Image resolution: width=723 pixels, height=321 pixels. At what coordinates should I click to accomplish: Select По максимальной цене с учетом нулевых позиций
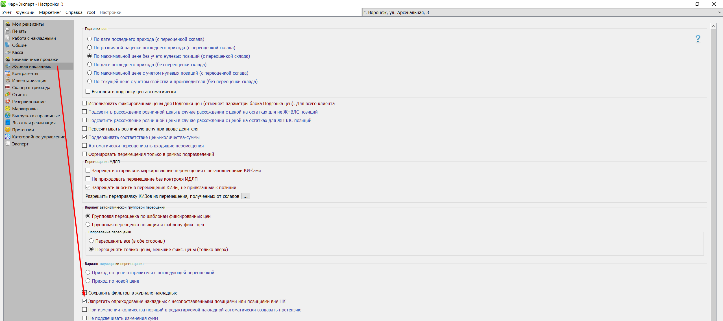click(x=90, y=73)
